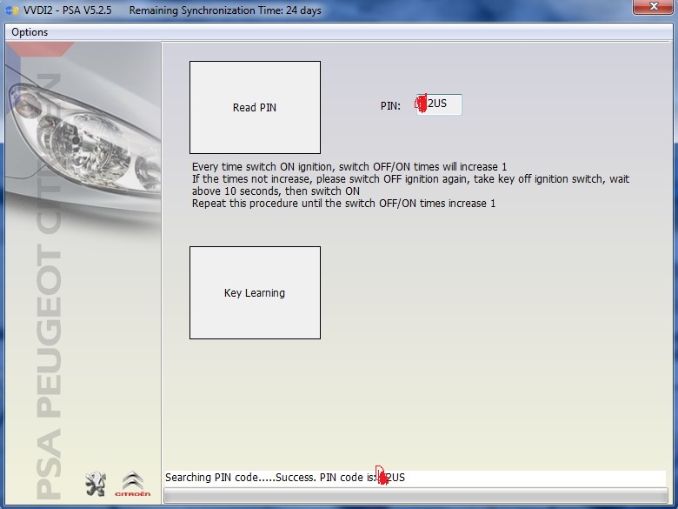Image resolution: width=678 pixels, height=509 pixels.
Task: Click 'Remaining Synchronization Time: 24 days' title text
Action: 225,10
